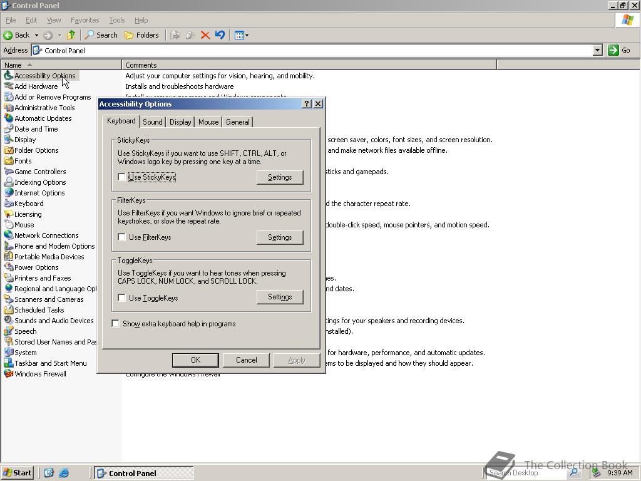Open the Help menu

(141, 20)
